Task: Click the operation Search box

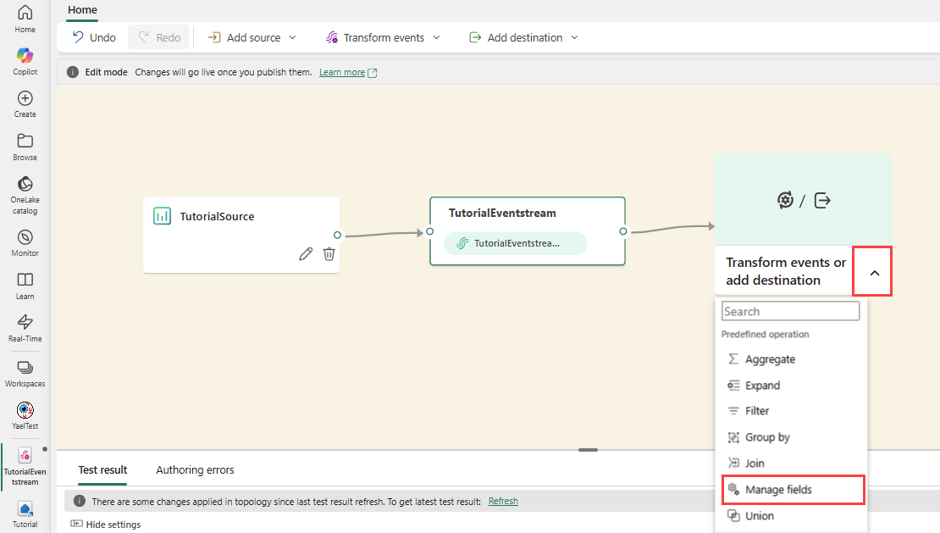Action: coord(790,312)
